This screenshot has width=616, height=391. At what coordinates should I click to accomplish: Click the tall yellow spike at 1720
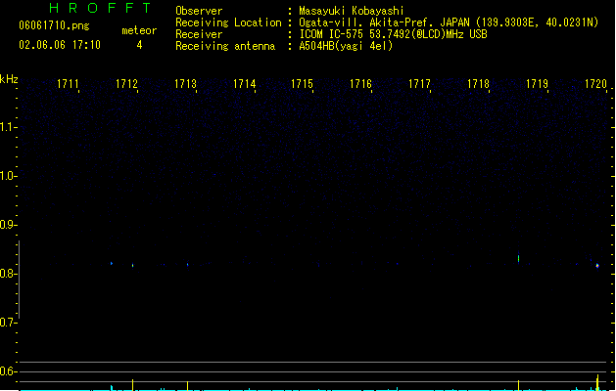coord(597,382)
